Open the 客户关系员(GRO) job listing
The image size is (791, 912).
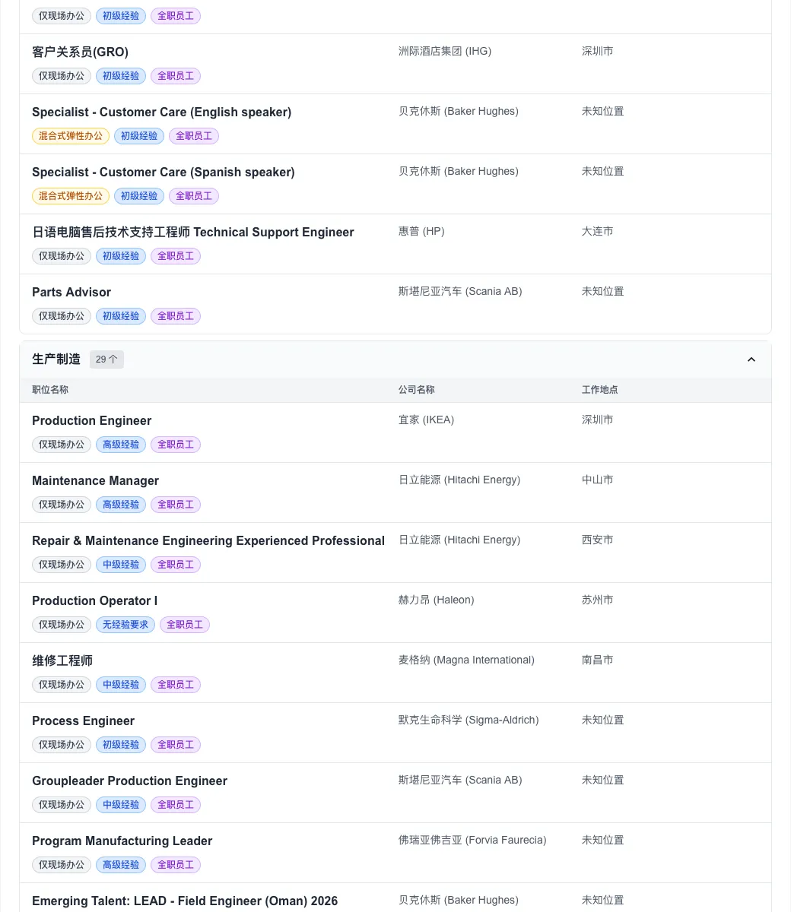80,52
